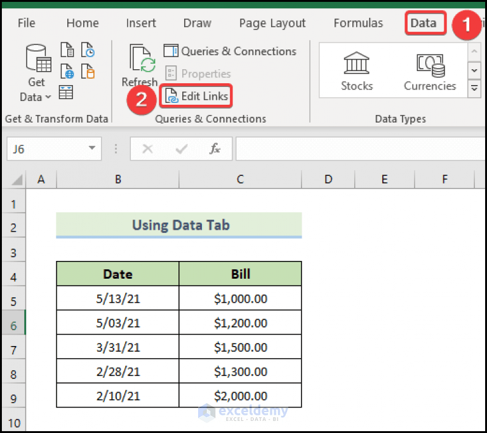Select the Stocks data type
The height and width of the screenshot is (433, 487).
pyautogui.click(x=357, y=71)
